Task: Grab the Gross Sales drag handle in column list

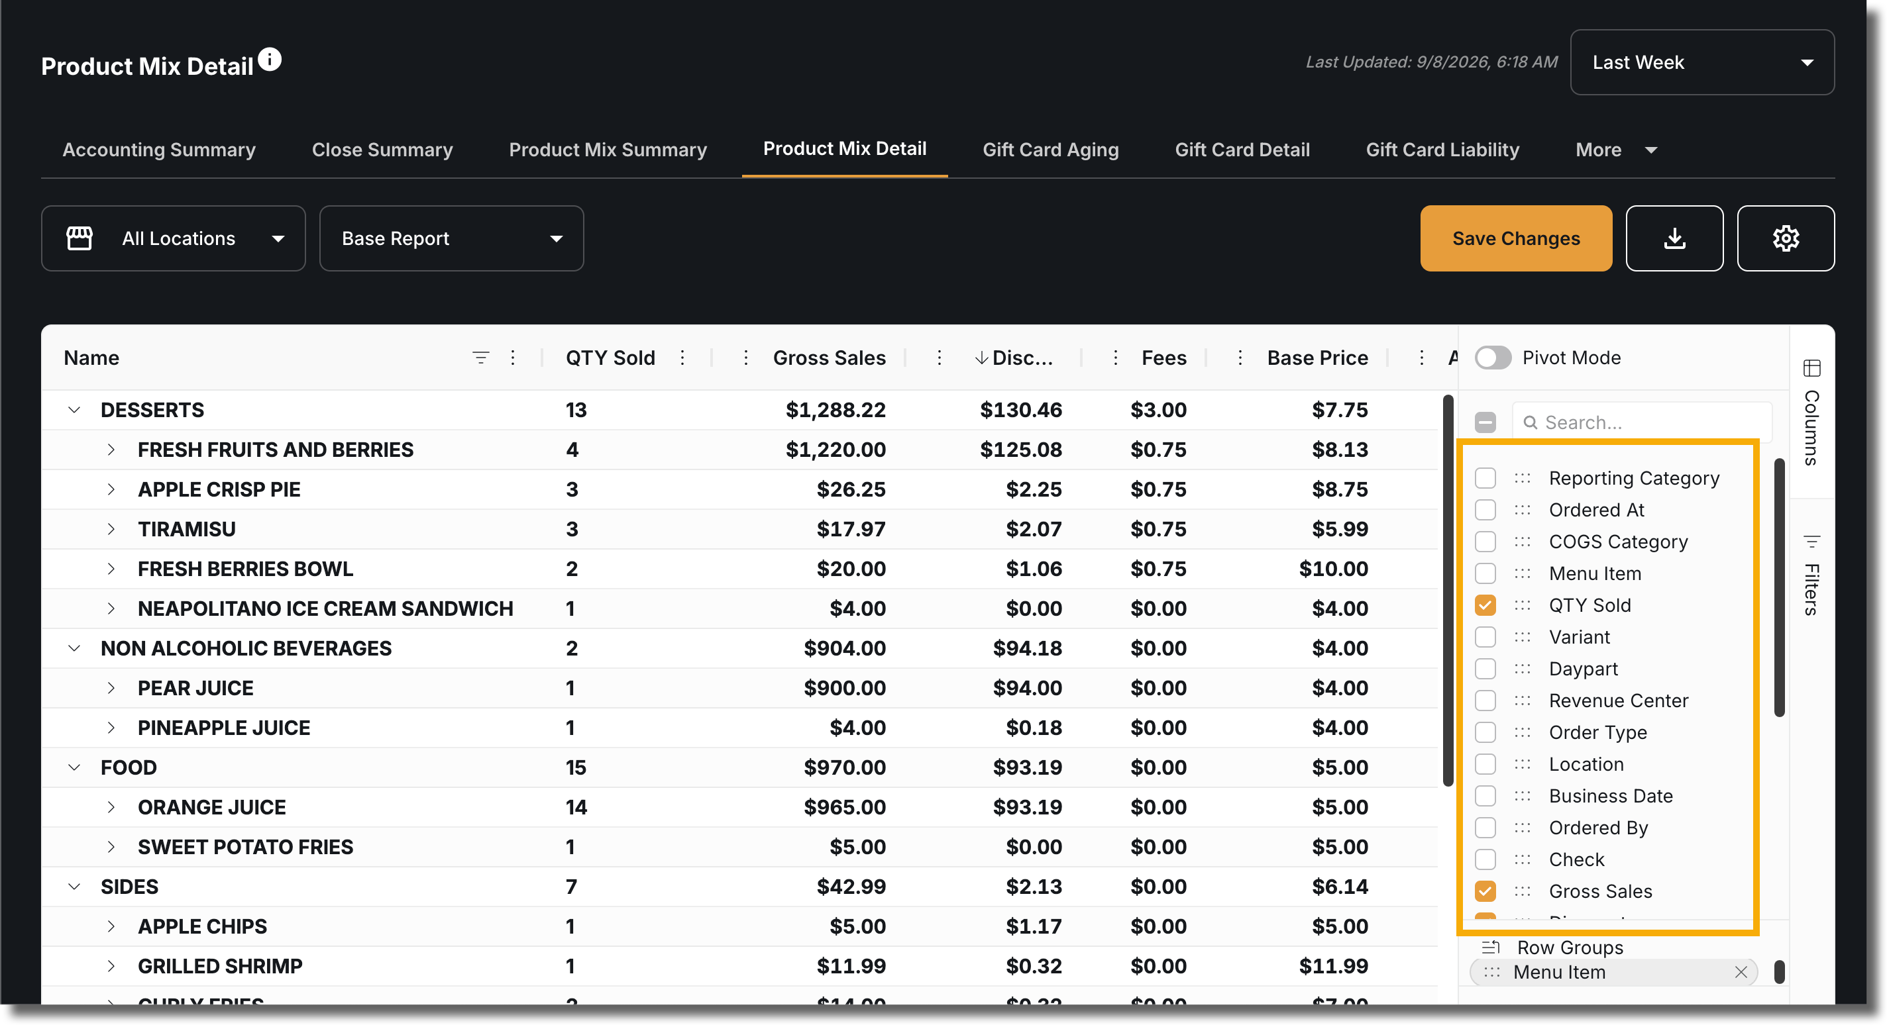Action: click(1522, 891)
